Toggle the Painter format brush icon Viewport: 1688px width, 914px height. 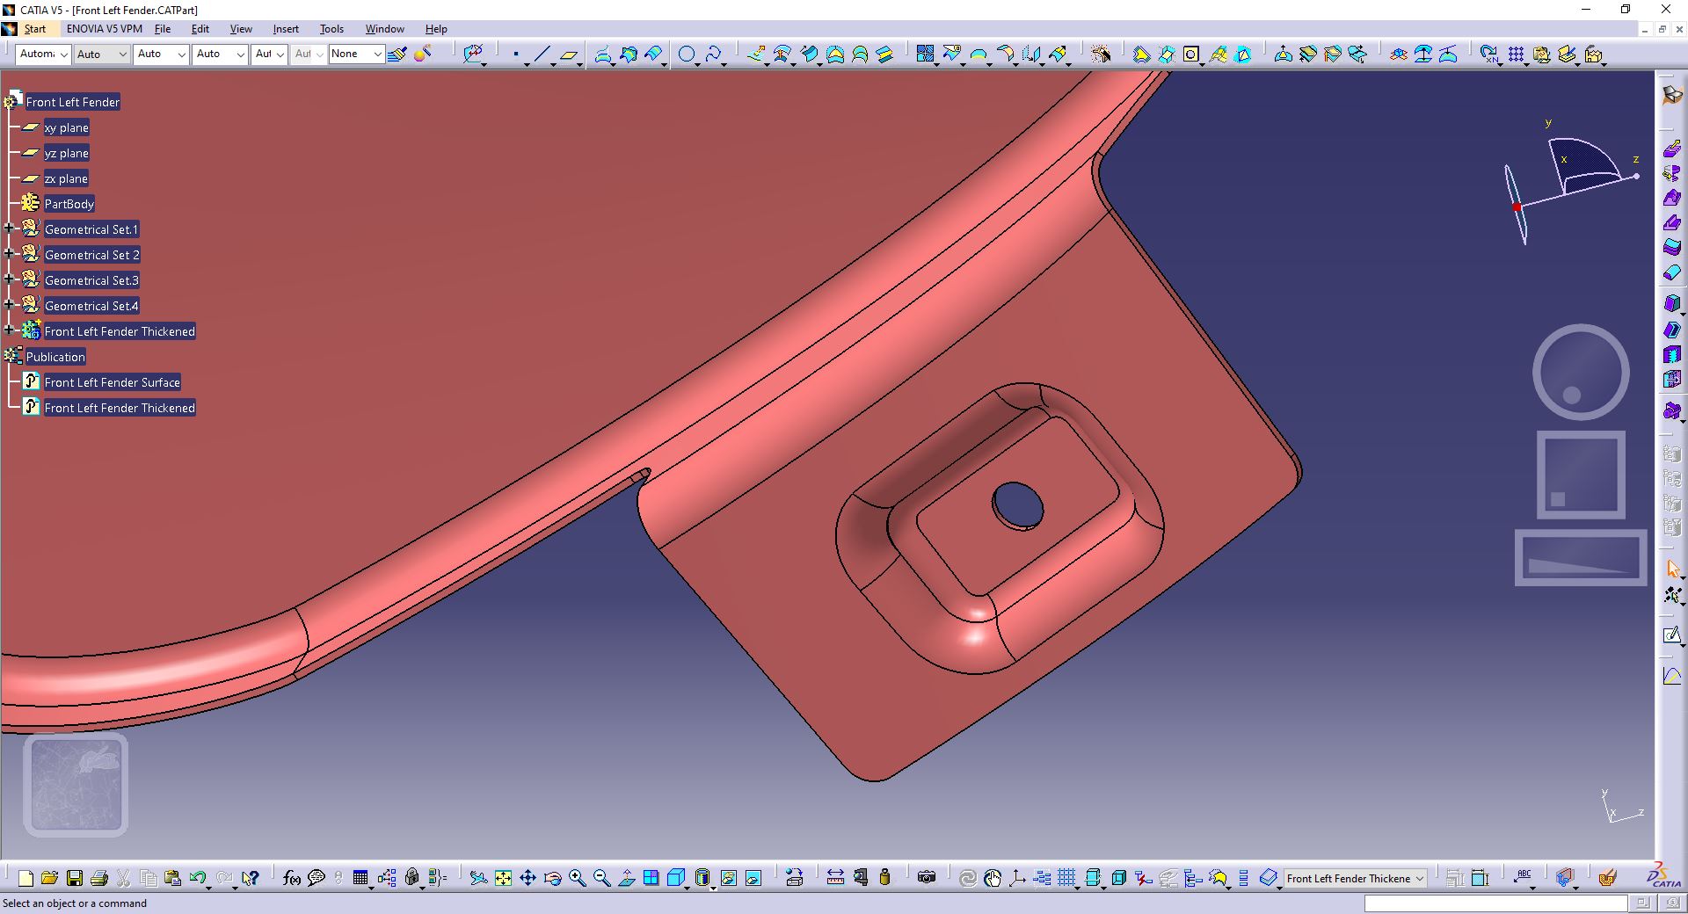tap(397, 54)
